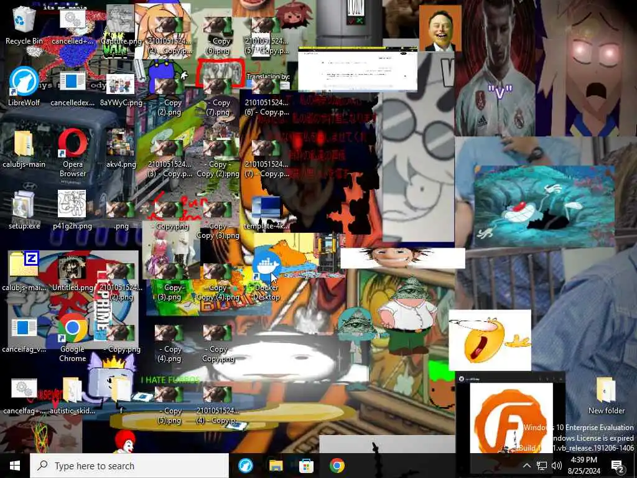Show hidden system tray icons
This screenshot has height=478, width=637.
click(526, 466)
